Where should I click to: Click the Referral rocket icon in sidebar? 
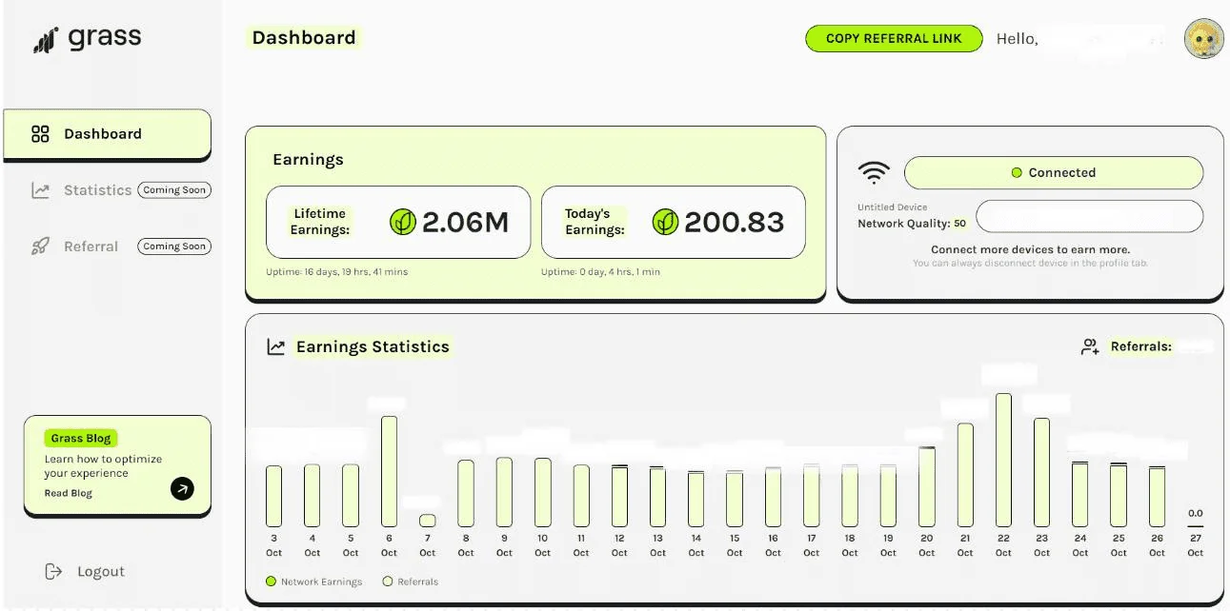[x=40, y=246]
